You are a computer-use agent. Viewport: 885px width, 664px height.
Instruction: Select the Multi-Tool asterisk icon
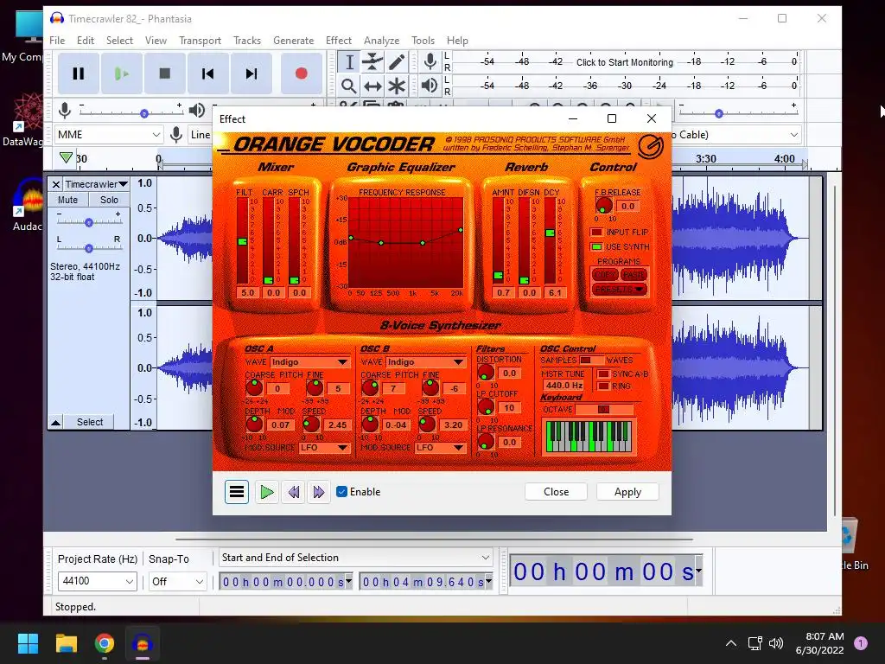pos(397,86)
